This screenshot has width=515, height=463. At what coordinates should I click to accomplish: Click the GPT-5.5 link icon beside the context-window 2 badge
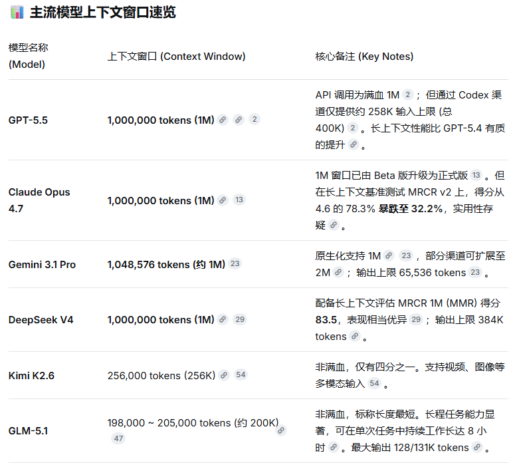(x=239, y=120)
